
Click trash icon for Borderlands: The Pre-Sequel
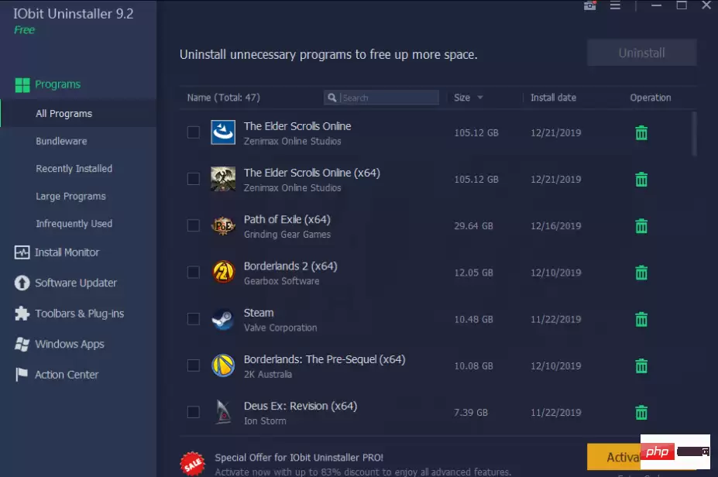point(641,366)
